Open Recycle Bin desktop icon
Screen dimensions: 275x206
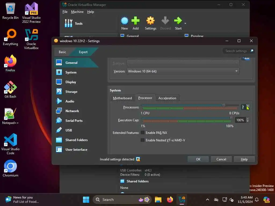(x=10, y=11)
